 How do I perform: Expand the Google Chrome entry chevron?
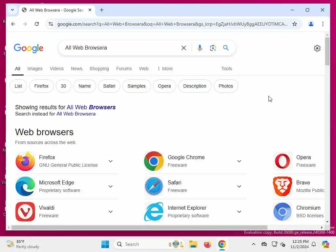point(239,161)
